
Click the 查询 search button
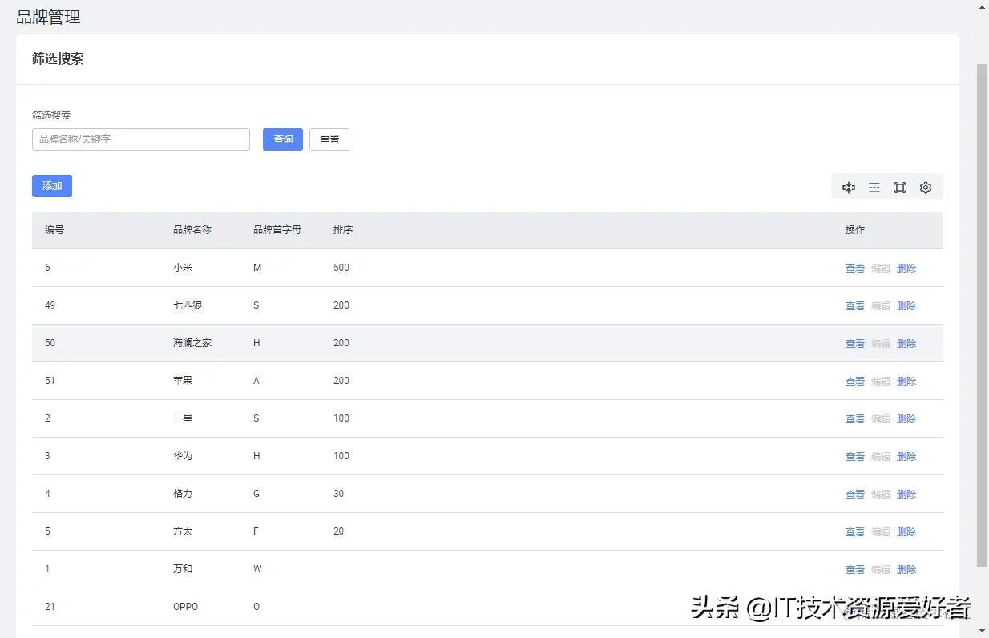pyautogui.click(x=283, y=139)
